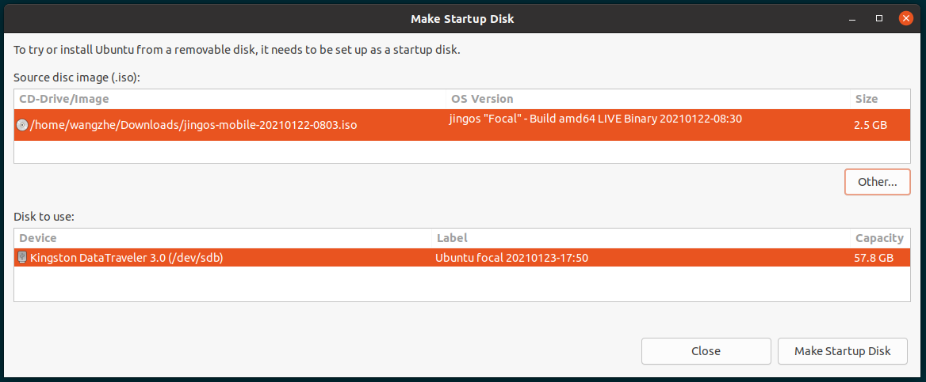The image size is (926, 382).
Task: Select the Kingston DataTraveler 3.0 device name
Action: click(x=126, y=257)
